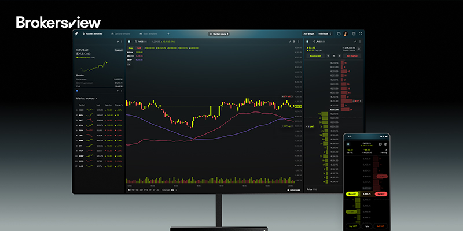Enter fullscreen mode with the expand icon
This screenshot has height=231, width=463.
pos(360,34)
